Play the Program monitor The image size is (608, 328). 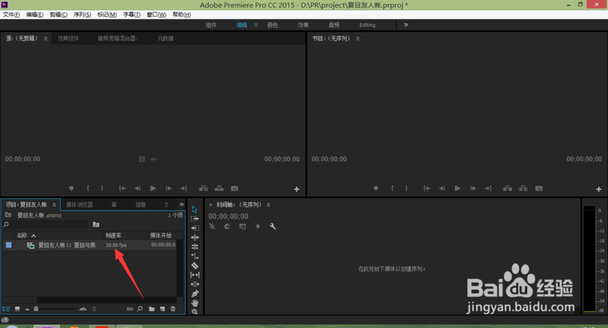tap(458, 188)
